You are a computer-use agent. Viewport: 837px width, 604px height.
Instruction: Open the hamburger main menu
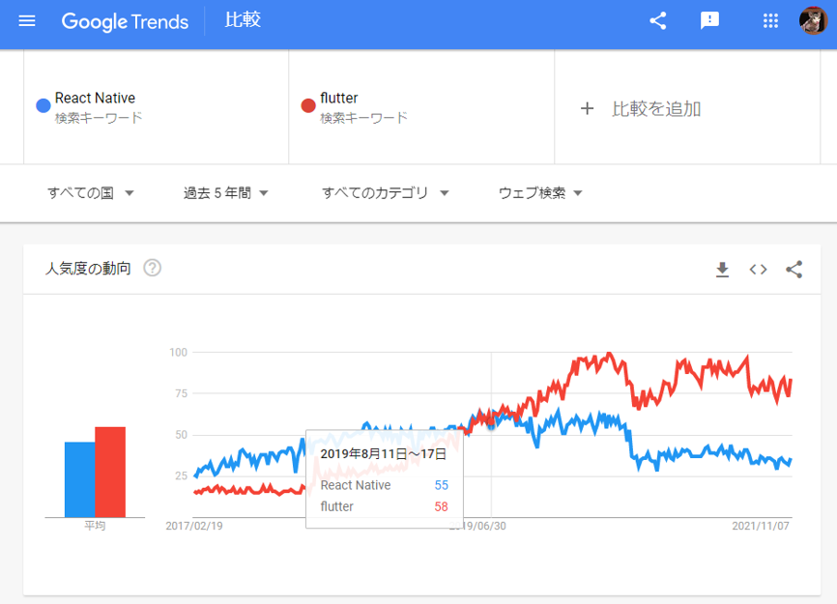coord(27,21)
